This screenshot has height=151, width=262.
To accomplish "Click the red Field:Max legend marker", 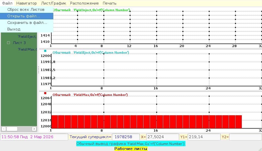I will pyautogui.click(x=45, y=93).
